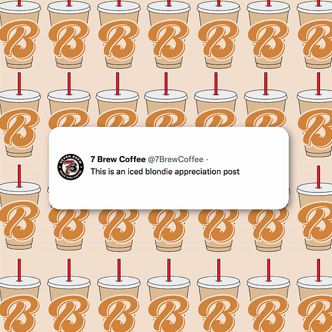The height and width of the screenshot is (332, 332).
Task: Click the red straw of the top-row center cup
Action: pos(169,3)
